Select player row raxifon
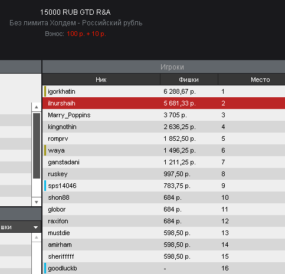This screenshot has width=285, height=274. pyautogui.click(x=163, y=221)
